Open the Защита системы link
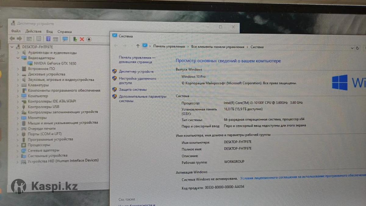The height and width of the screenshot is (206, 366). coord(133,89)
